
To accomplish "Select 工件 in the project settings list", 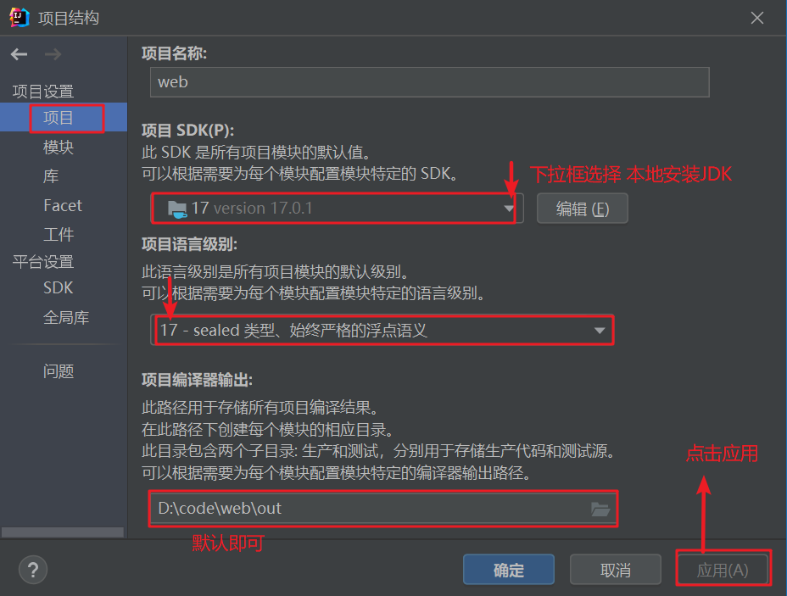I will [59, 234].
